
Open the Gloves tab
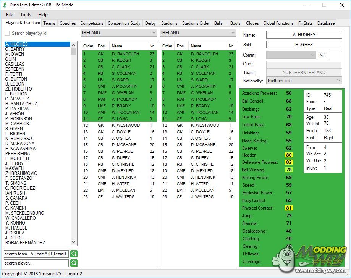(x=252, y=23)
